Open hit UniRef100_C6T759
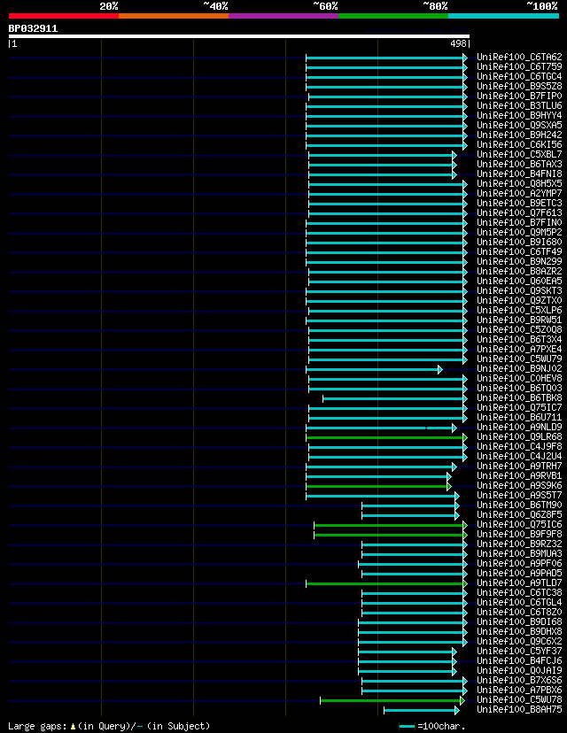Screen dimensions: 567x733 [x=519, y=67]
